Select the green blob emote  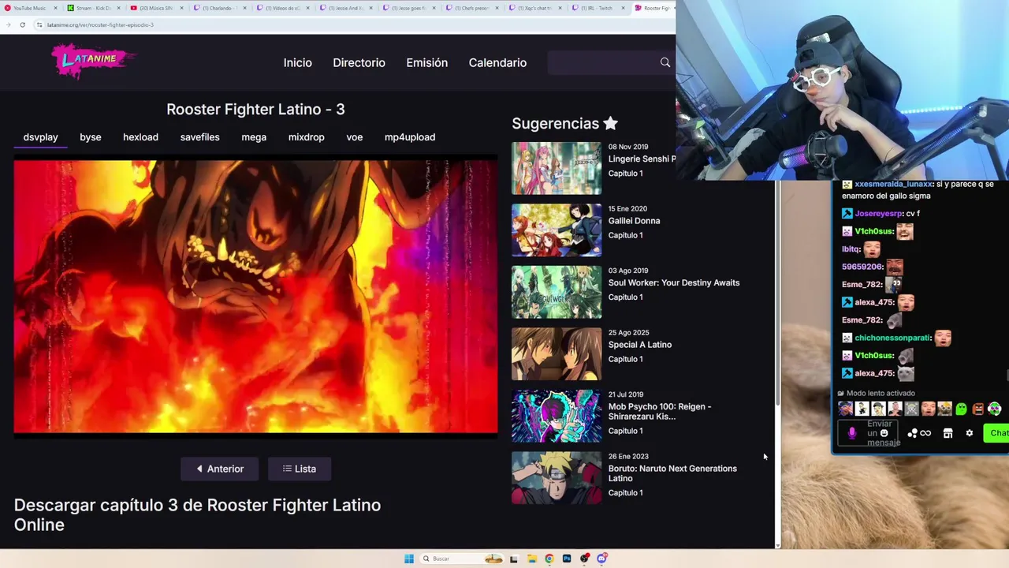(961, 409)
